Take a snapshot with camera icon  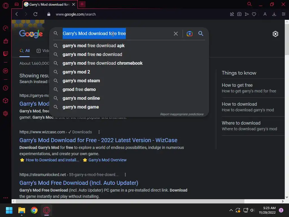click(x=239, y=14)
